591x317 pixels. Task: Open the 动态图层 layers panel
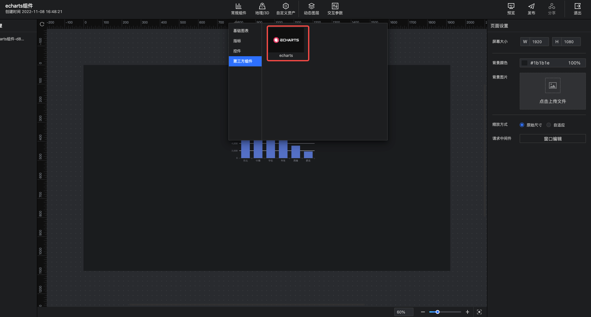pyautogui.click(x=311, y=9)
